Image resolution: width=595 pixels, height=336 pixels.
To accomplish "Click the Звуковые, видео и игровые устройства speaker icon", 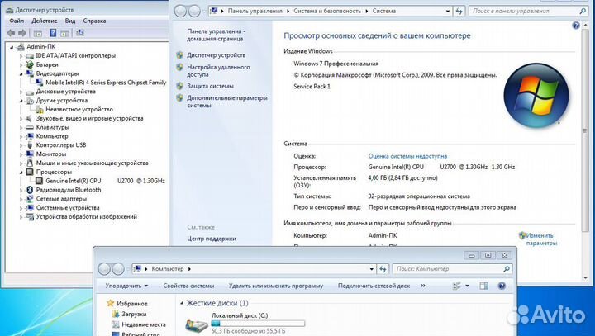I will pyautogui.click(x=30, y=118).
